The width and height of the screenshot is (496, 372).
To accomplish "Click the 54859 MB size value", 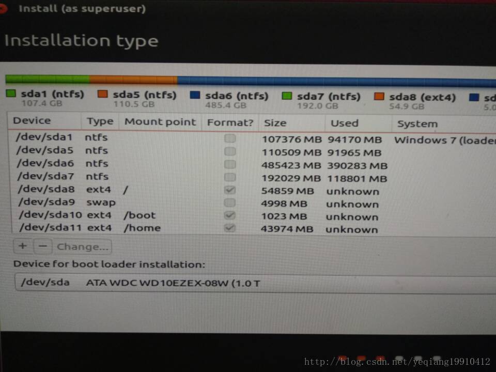I will [288, 191].
